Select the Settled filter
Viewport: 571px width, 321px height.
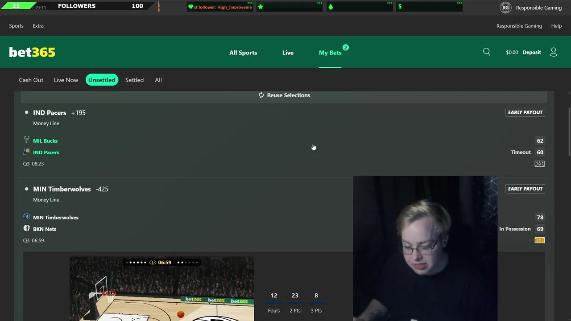pyautogui.click(x=134, y=80)
